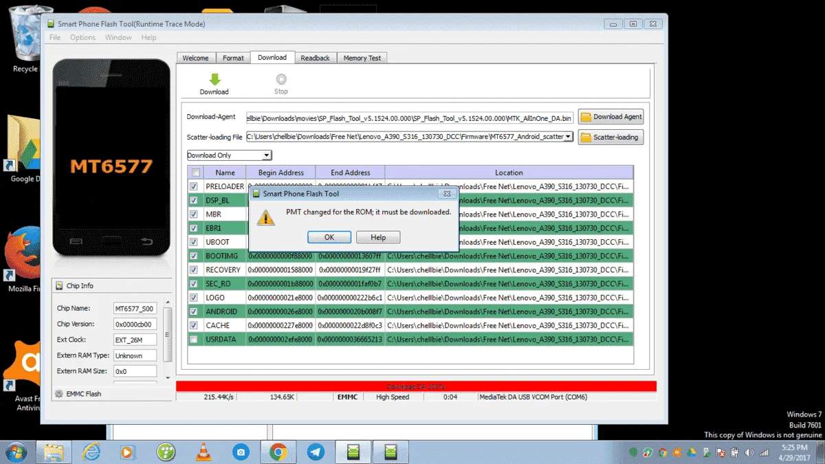Image resolution: width=825 pixels, height=464 pixels.
Task: Uncheck the CACHE partition checkbox
Action: tap(194, 325)
